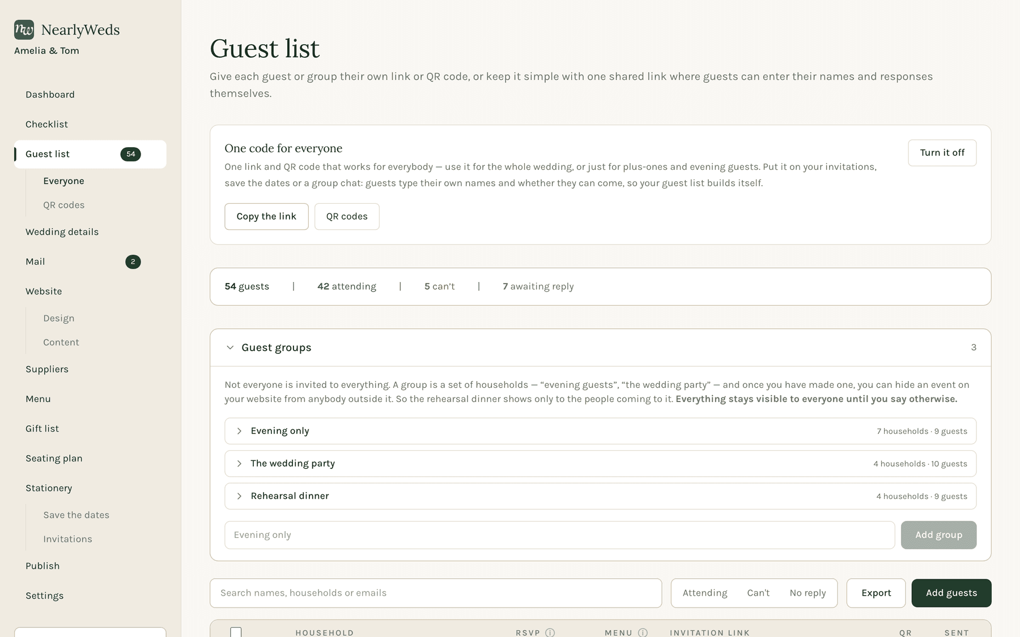Screen dimensions: 1020x637
Task: Click the QR codes button beside Copy the link
Action: click(x=347, y=216)
